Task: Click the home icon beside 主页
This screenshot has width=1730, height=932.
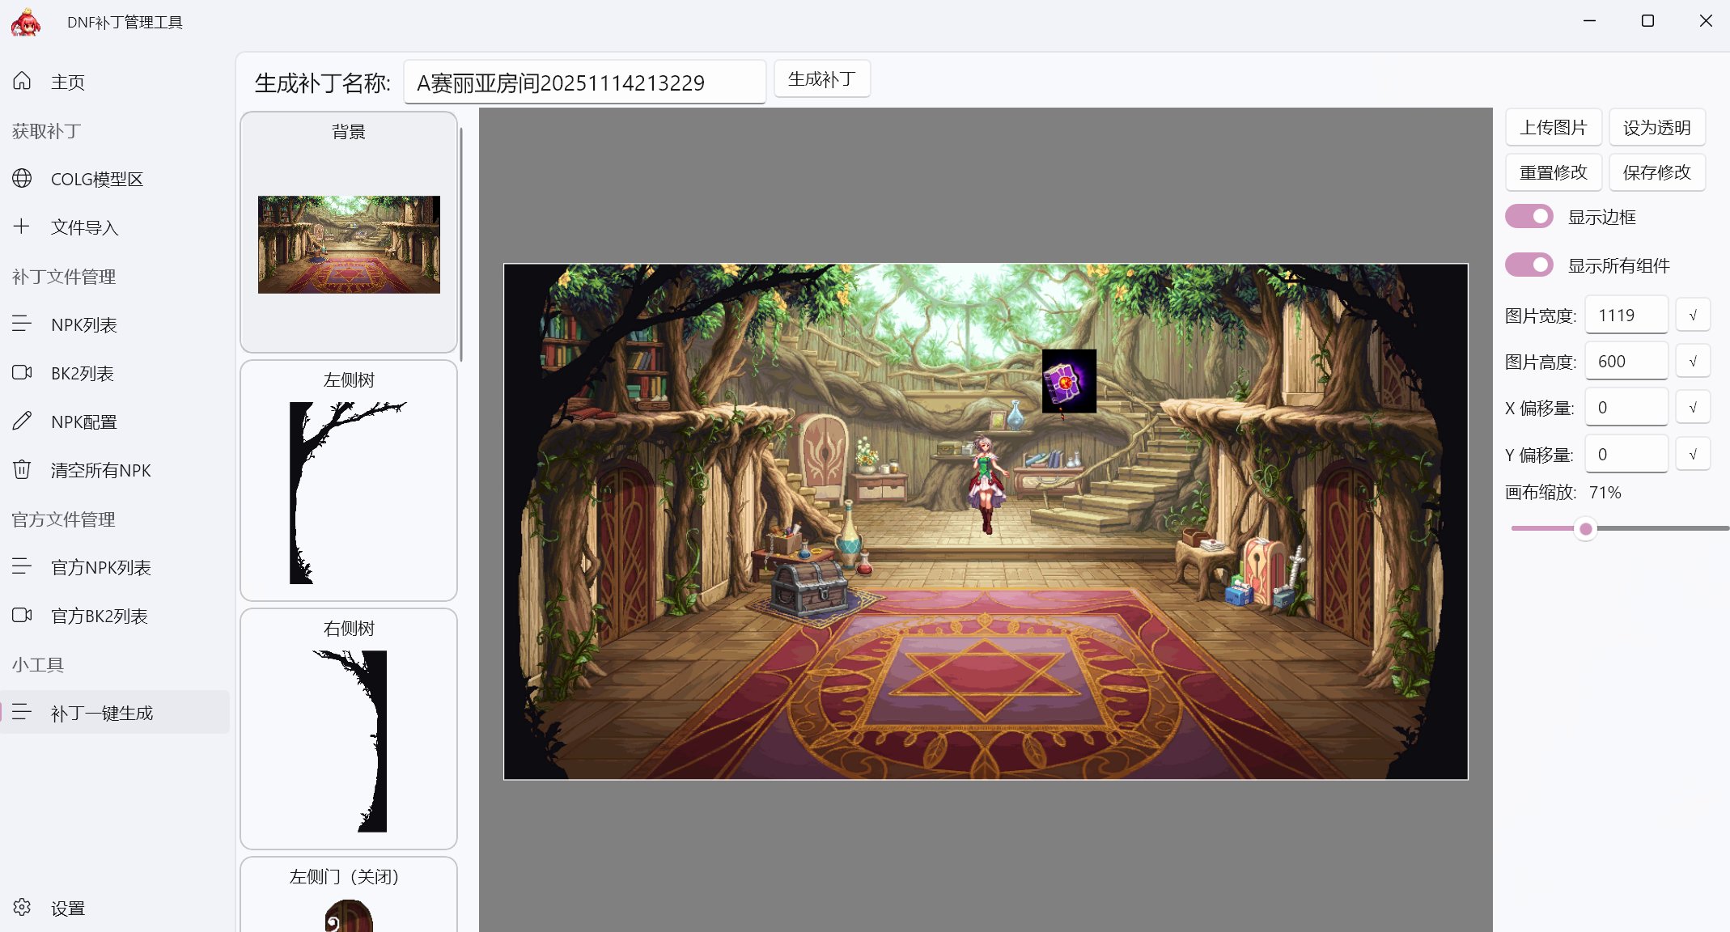Action: click(x=22, y=81)
